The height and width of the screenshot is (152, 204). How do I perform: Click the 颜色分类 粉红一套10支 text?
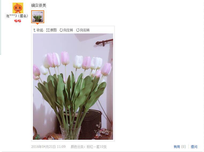click(x=88, y=147)
